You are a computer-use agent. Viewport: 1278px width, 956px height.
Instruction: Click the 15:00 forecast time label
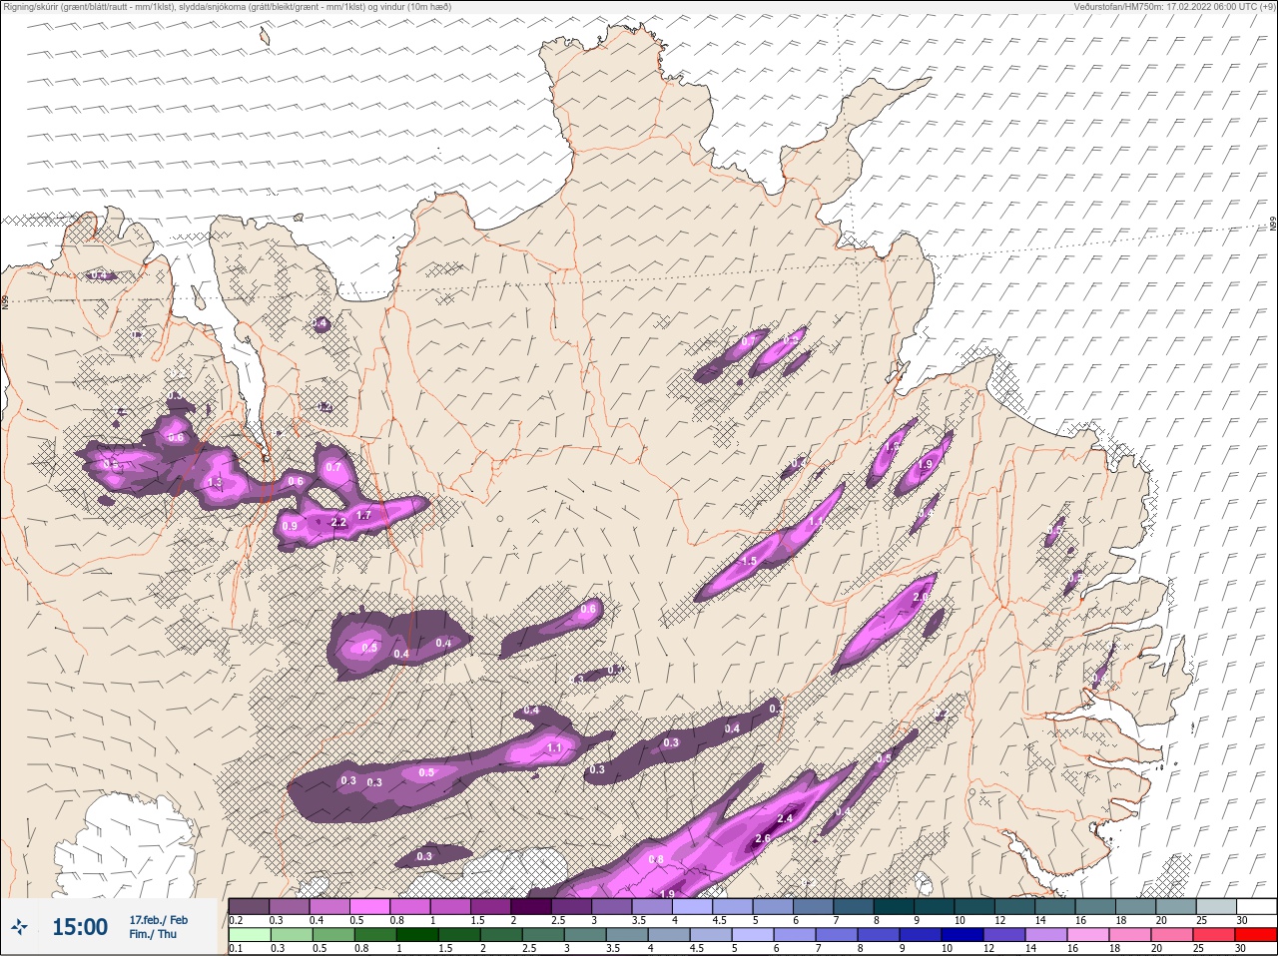coord(80,927)
